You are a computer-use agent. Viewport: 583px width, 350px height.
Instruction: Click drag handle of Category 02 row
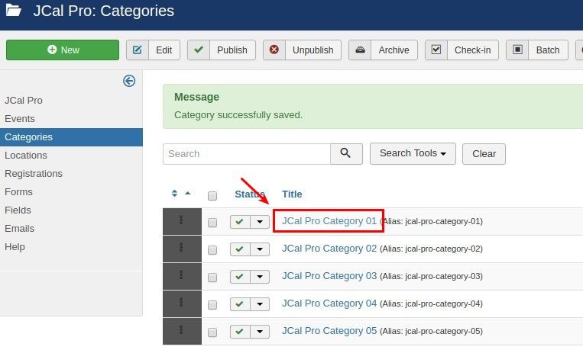tap(181, 248)
